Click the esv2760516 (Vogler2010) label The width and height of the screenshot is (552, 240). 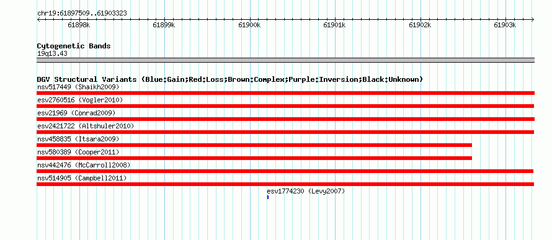(x=80, y=100)
